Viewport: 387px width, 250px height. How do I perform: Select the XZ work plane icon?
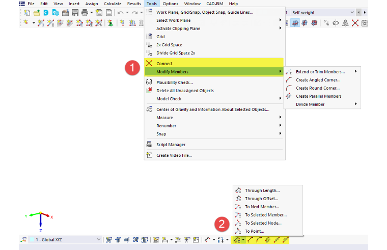314,23
